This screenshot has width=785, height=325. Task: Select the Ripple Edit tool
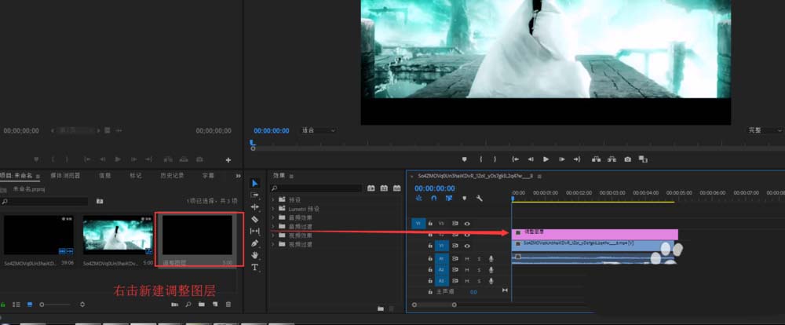(x=255, y=206)
